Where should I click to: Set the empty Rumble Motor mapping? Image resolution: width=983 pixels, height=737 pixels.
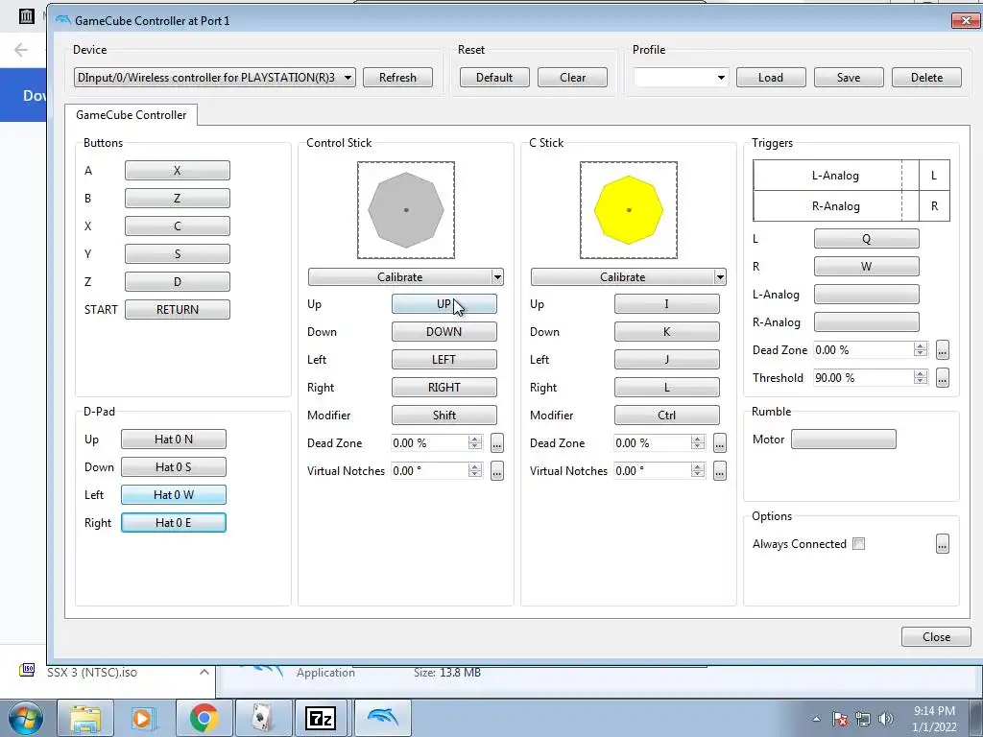pyautogui.click(x=844, y=440)
